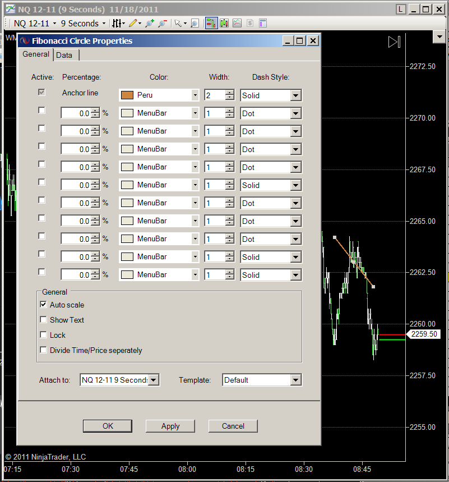
Task: Check the Active box right below Anchor line
Action: pos(42,110)
